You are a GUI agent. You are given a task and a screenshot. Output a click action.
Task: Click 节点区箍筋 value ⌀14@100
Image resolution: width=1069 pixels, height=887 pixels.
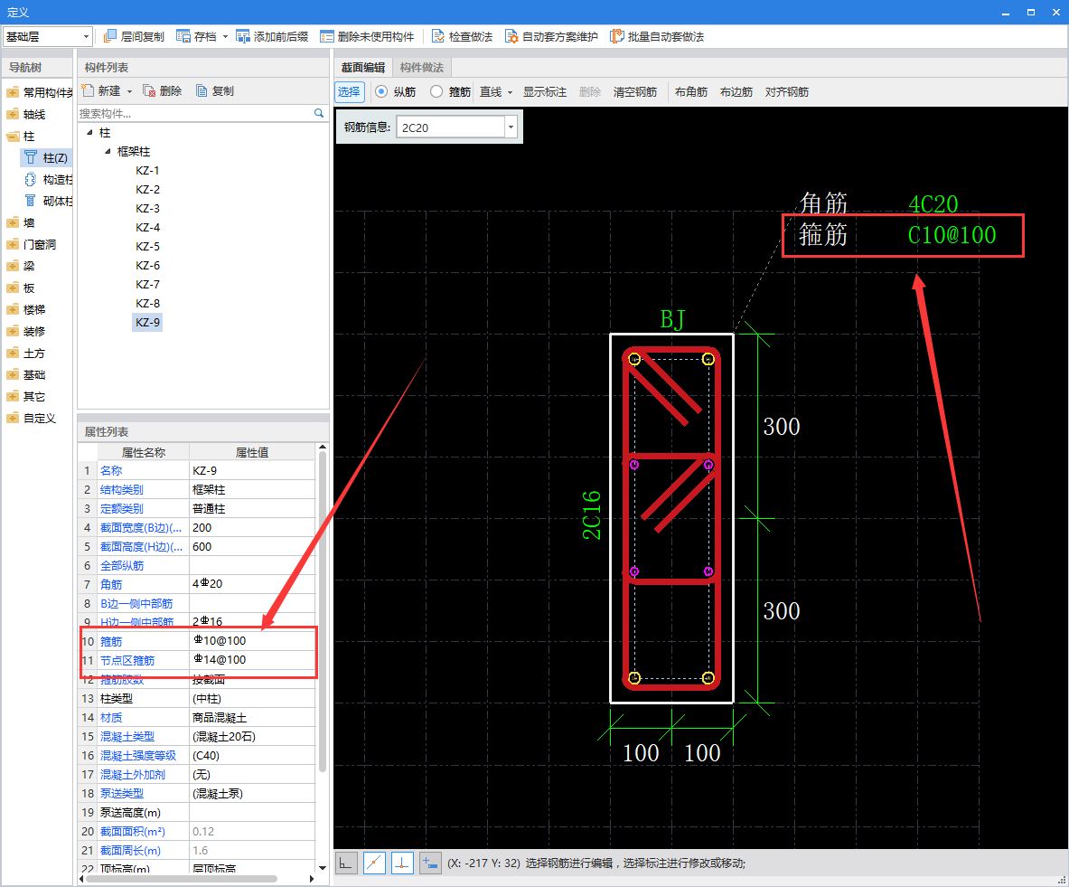pos(251,660)
